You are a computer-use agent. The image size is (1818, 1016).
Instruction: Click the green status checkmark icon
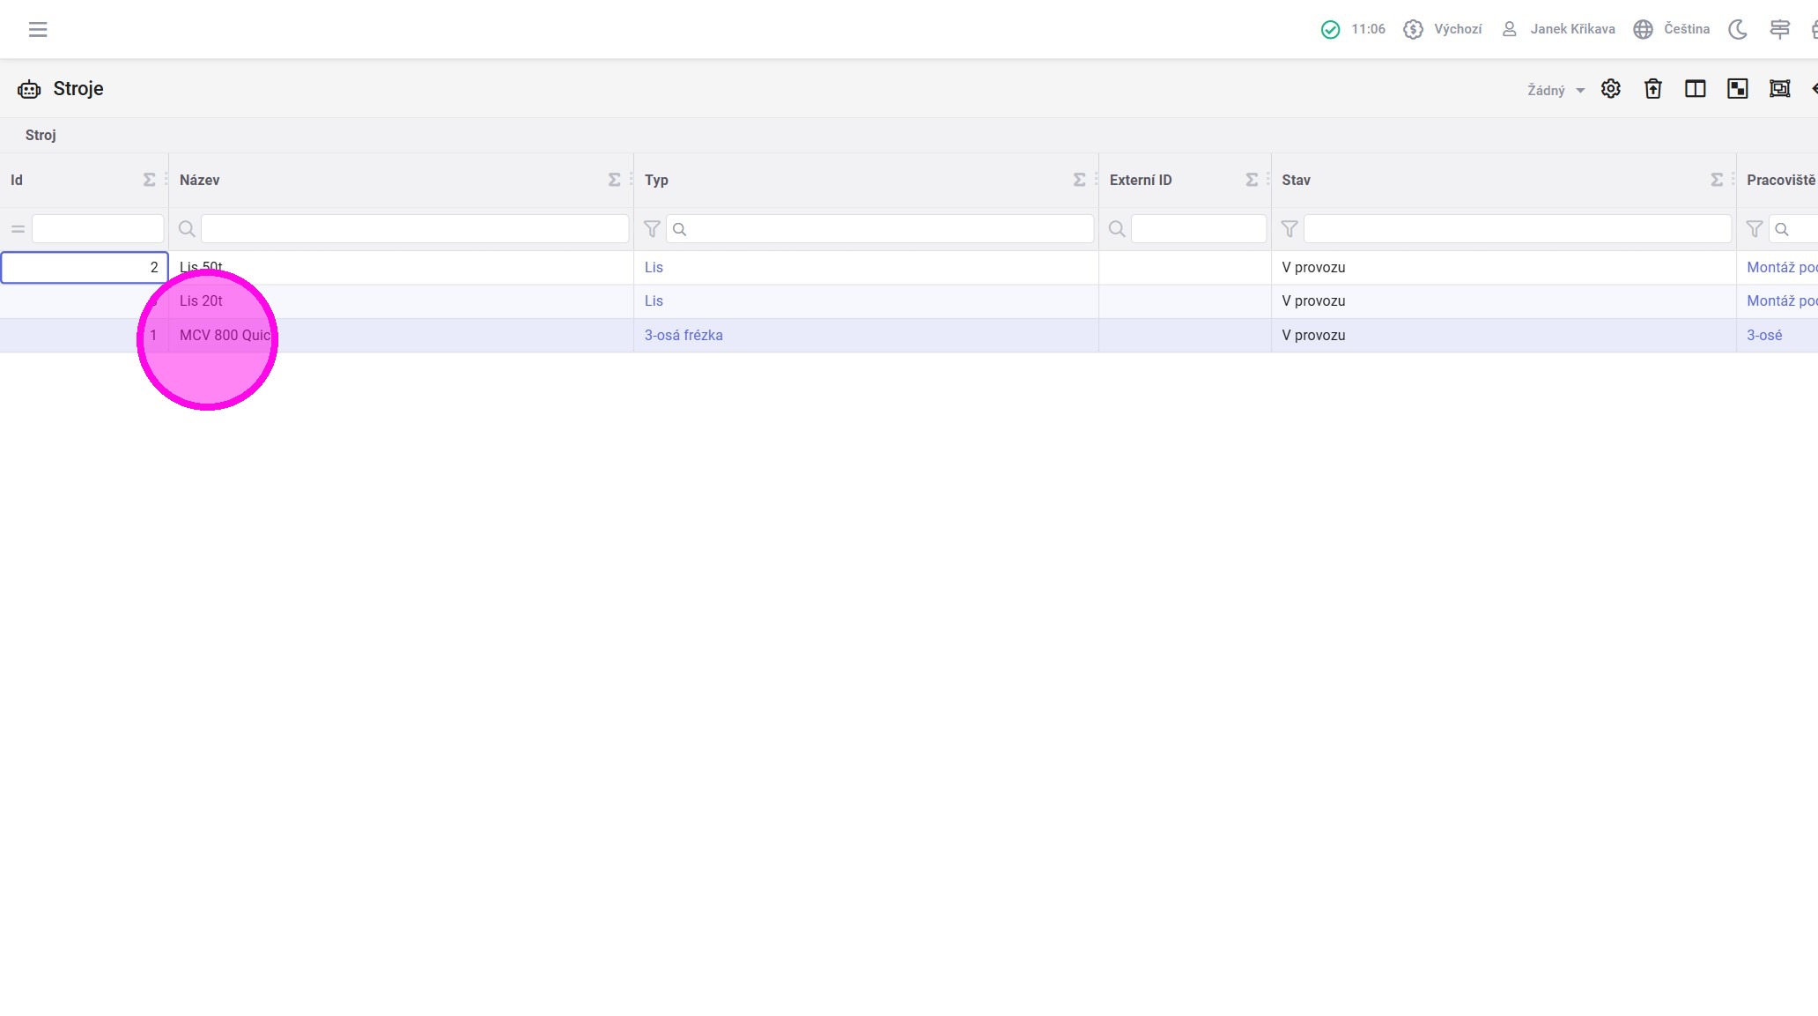pos(1330,29)
